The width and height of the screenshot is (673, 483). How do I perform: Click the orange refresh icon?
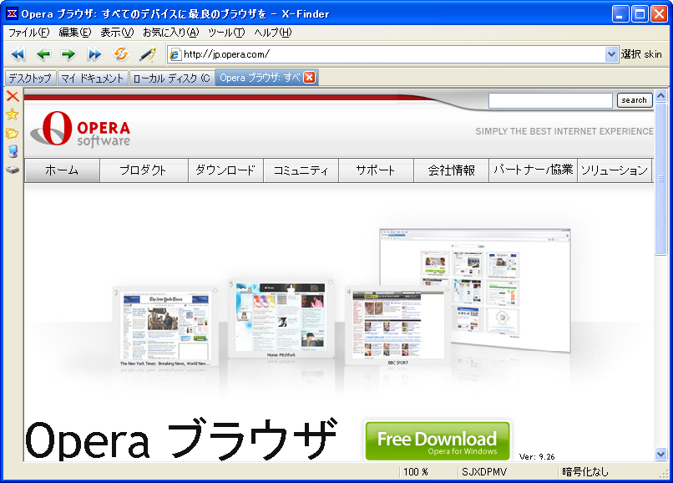[121, 54]
